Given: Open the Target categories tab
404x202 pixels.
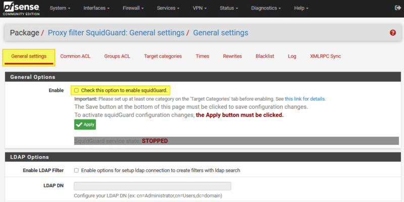Looking at the screenshot, I should (163, 57).
